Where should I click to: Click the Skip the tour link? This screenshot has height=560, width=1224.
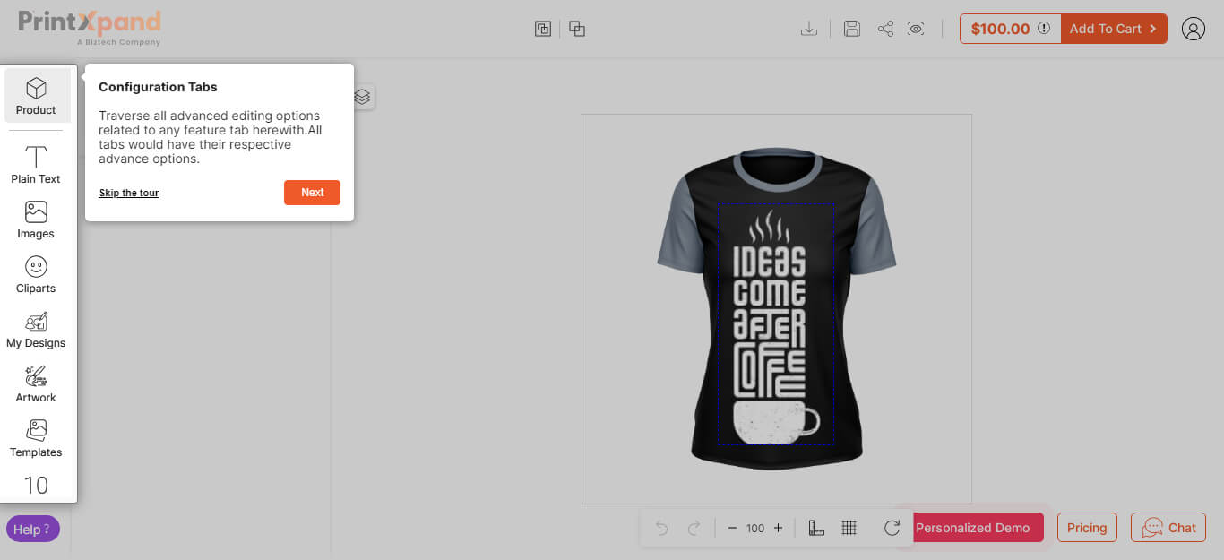(x=129, y=193)
